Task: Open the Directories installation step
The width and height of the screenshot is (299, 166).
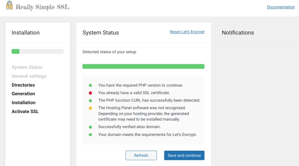Action: tap(23, 85)
